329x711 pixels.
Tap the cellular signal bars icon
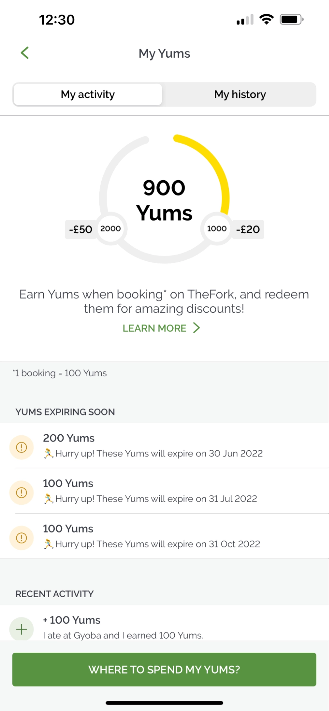(245, 20)
